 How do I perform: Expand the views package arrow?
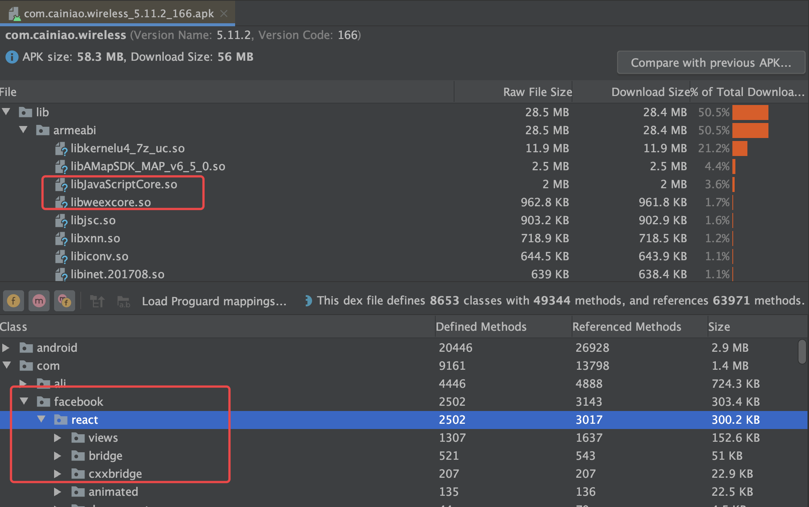pos(57,438)
